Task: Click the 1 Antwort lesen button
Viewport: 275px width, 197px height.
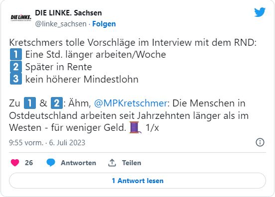Action: [137, 181]
